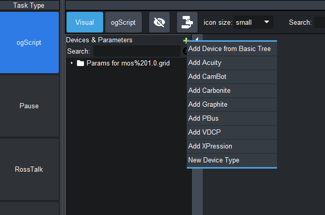Image resolution: width=325 pixels, height=215 pixels.
Task: Toggle the crossed-eye visibility button
Action: (159, 22)
